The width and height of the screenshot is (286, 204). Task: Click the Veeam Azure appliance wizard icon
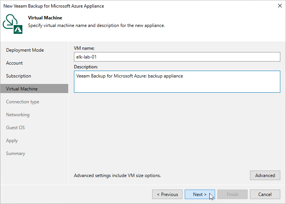point(13,24)
